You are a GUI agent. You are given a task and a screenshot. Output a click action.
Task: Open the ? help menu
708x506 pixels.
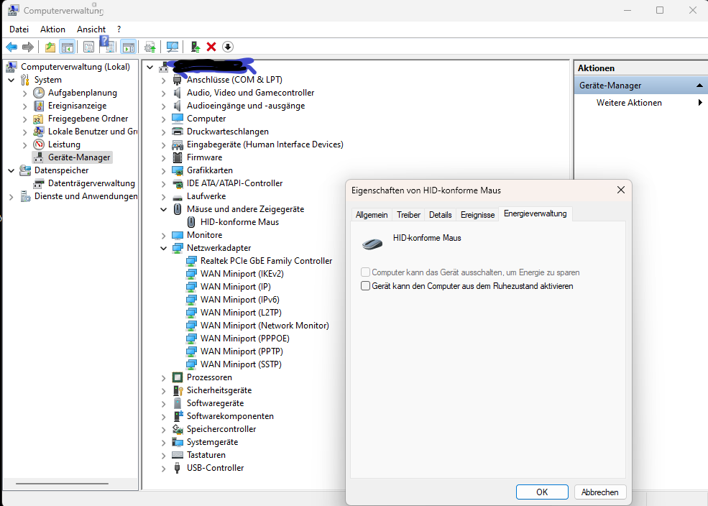coord(119,29)
